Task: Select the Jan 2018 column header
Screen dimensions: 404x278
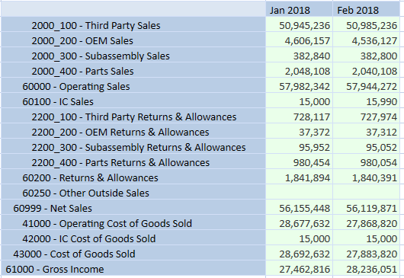Action: point(299,9)
